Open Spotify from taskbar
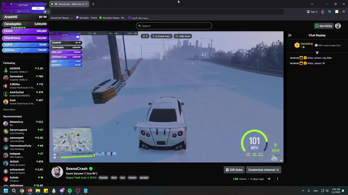 click(x=70, y=191)
